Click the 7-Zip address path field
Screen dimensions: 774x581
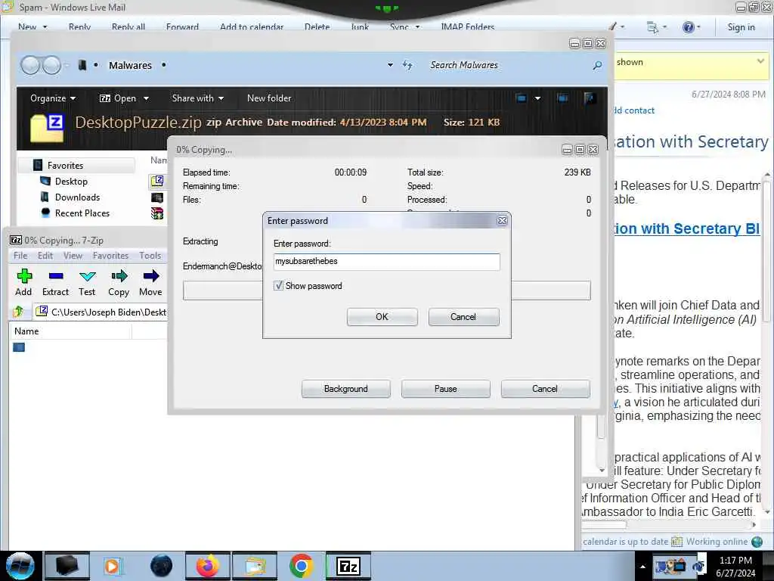click(x=101, y=312)
